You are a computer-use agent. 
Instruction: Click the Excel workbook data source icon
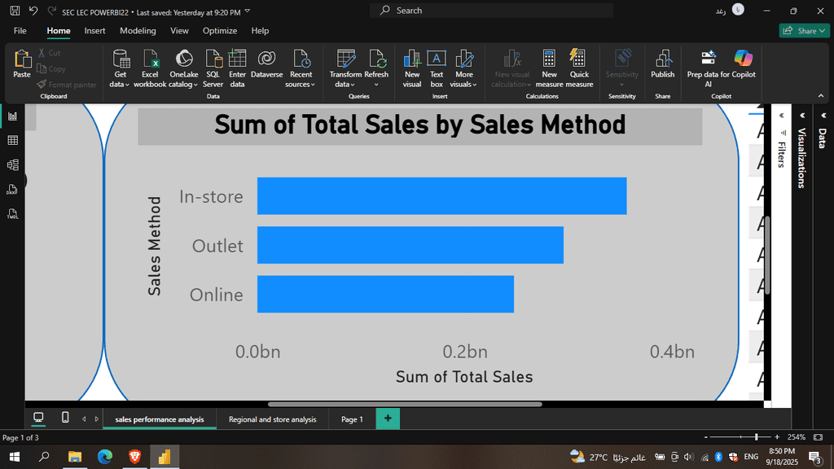pyautogui.click(x=150, y=59)
